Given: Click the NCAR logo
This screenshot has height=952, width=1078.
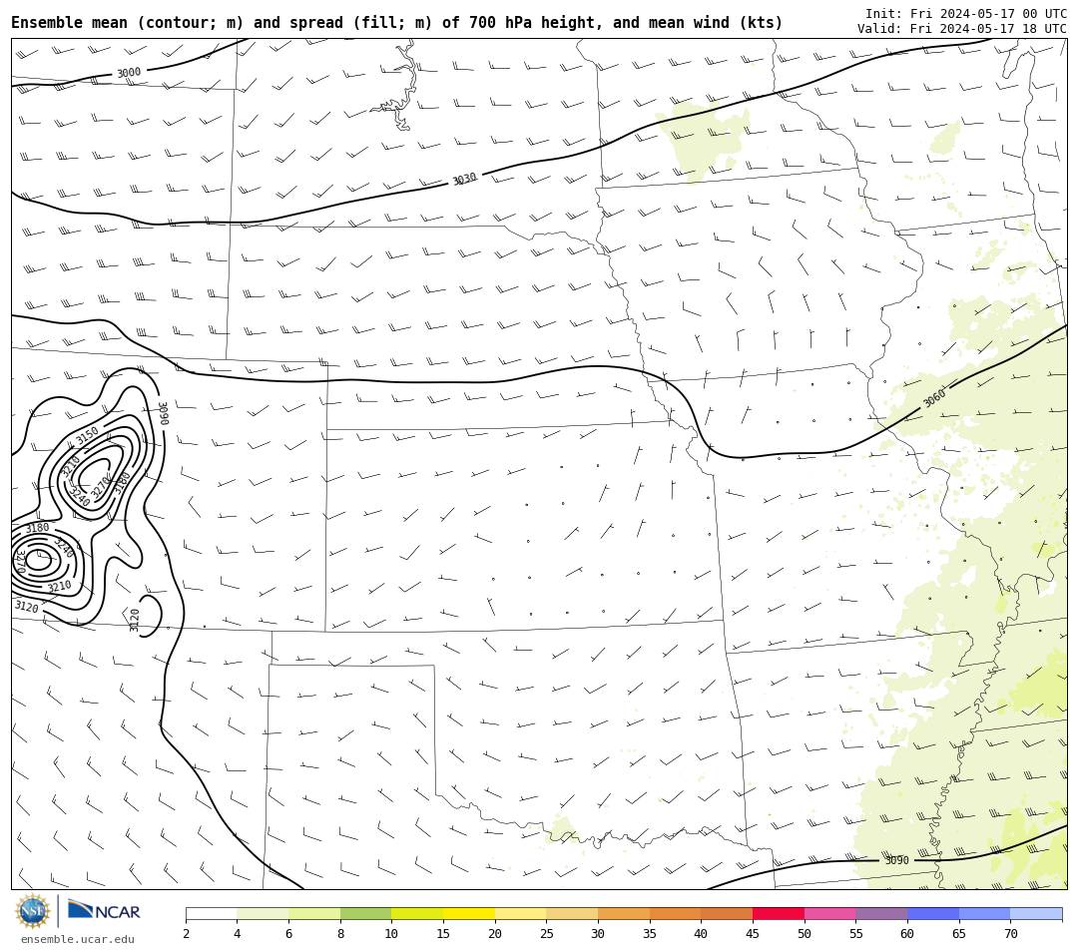Looking at the screenshot, I should 104,911.
